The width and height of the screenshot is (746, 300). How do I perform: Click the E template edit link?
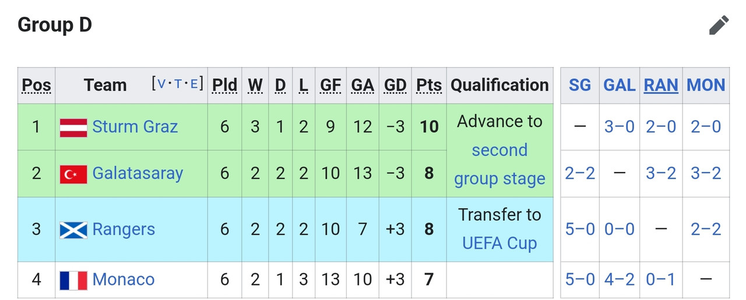(194, 84)
